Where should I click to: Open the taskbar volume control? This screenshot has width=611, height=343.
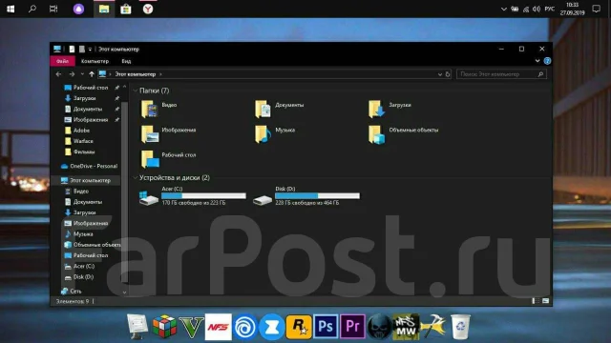(537, 9)
